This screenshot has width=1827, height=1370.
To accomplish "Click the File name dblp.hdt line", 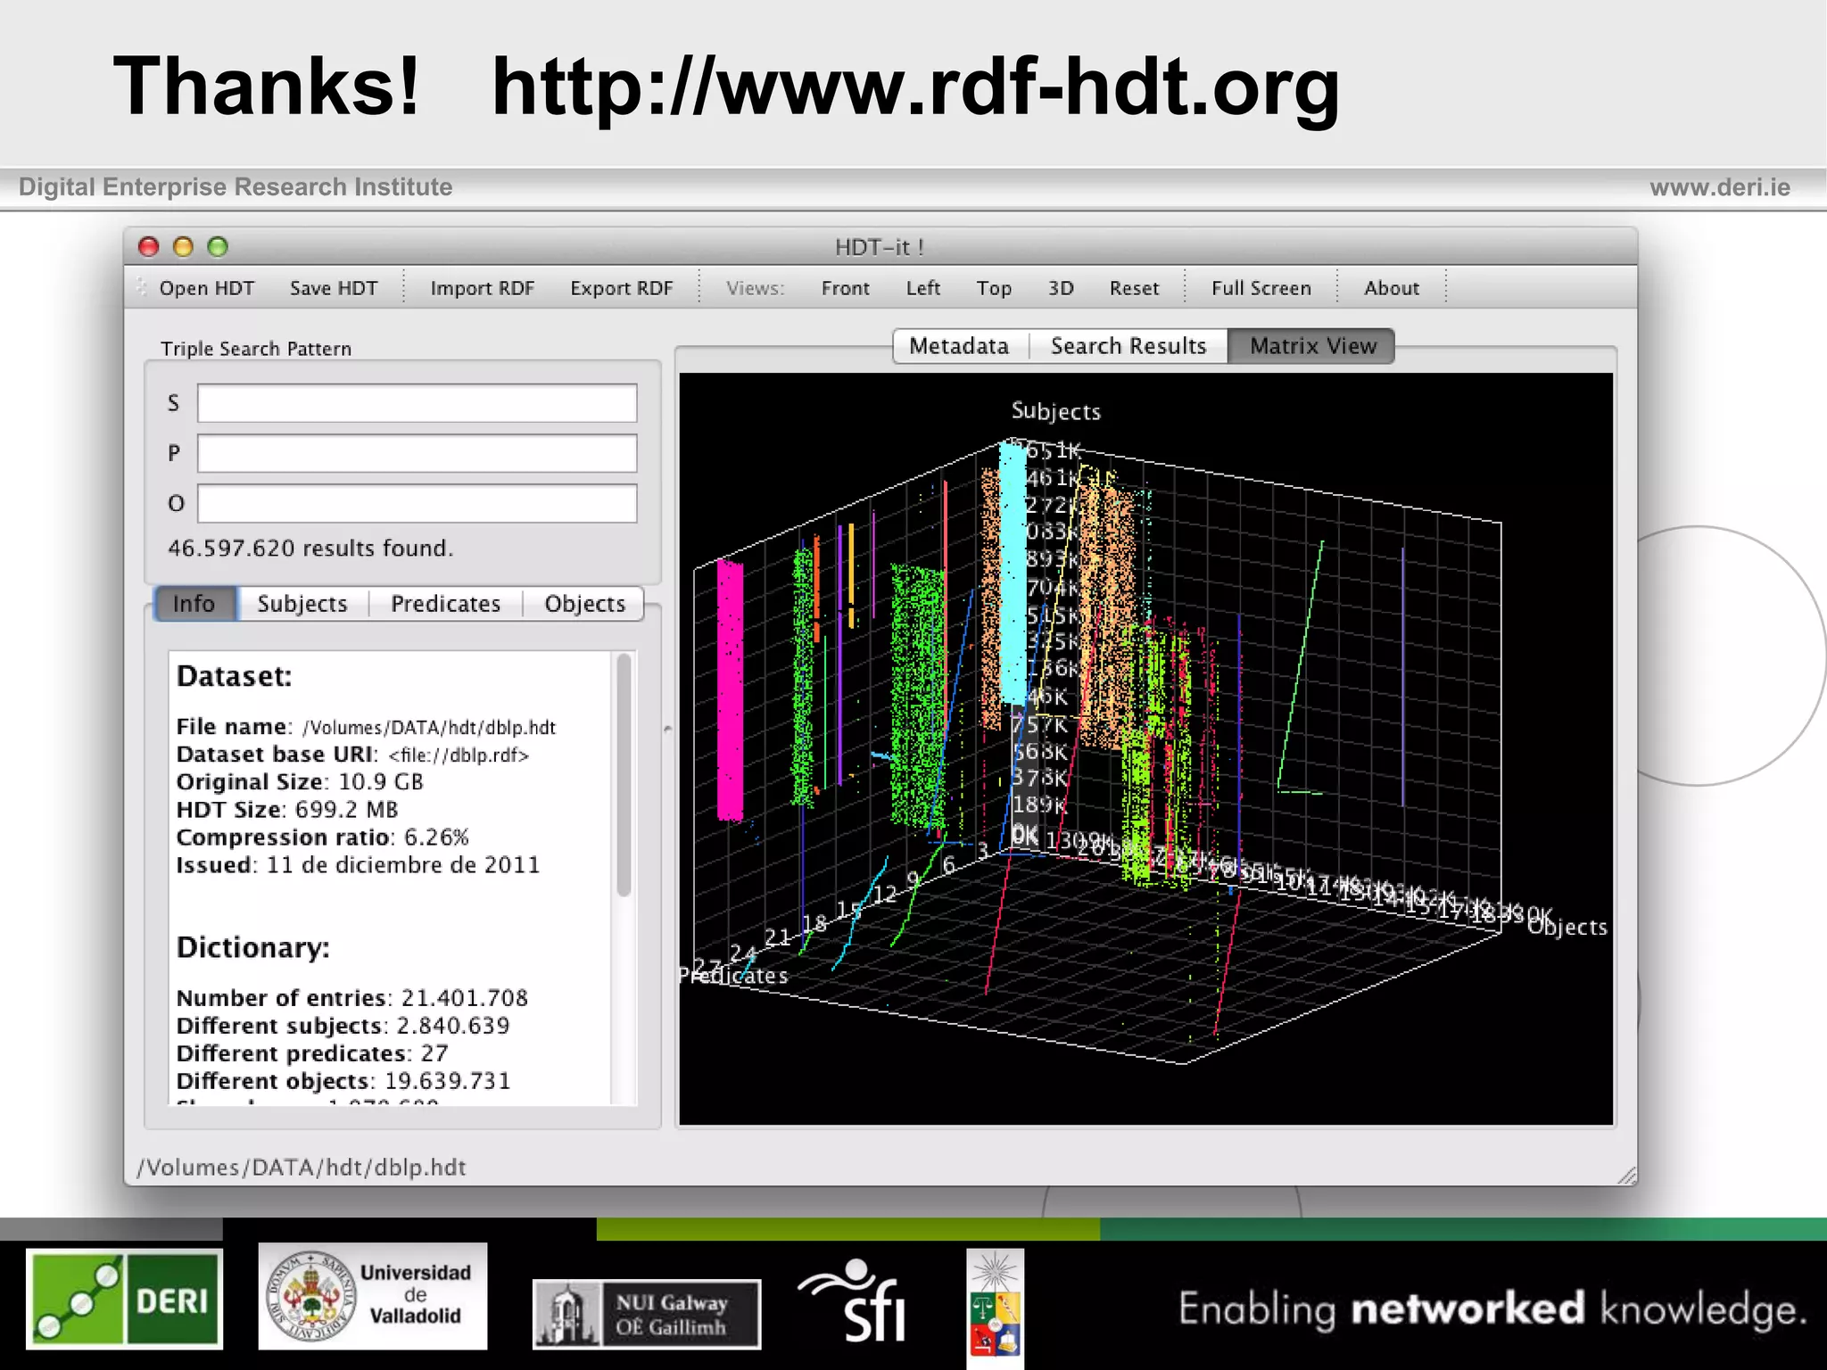I will [366, 727].
